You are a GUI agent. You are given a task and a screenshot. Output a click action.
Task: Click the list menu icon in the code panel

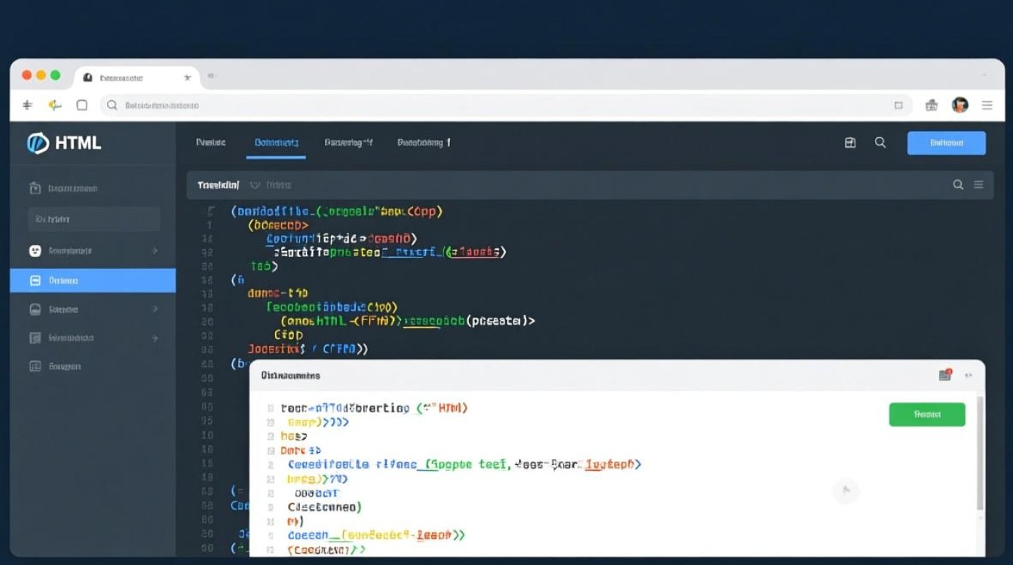click(978, 185)
